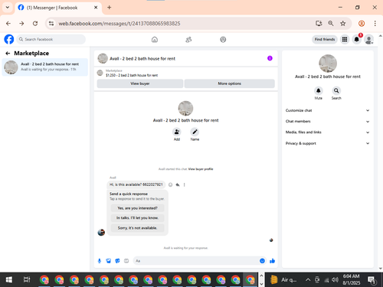Click the browser address bar URL
Image resolution: width=383 pixels, height=287 pixels.
pos(119,24)
